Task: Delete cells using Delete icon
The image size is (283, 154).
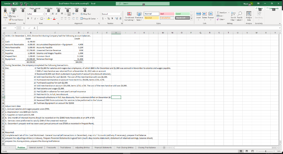Action: pyautogui.click(x=205, y=14)
